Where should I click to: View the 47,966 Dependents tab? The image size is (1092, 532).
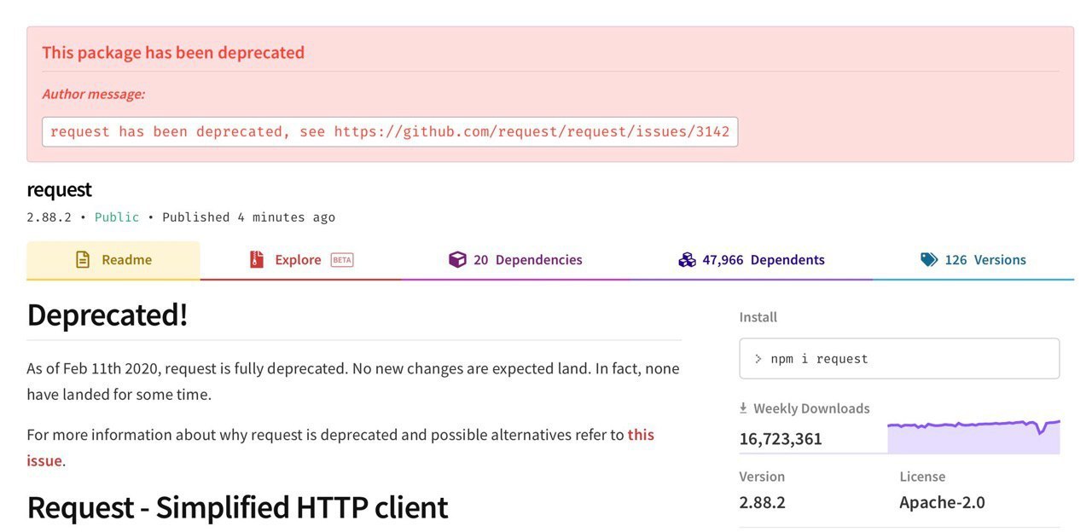click(x=751, y=260)
